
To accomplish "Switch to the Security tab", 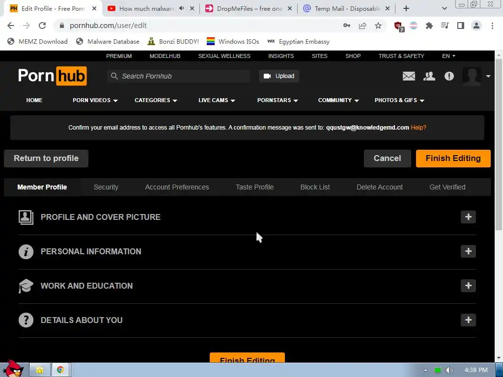I will 106,187.
